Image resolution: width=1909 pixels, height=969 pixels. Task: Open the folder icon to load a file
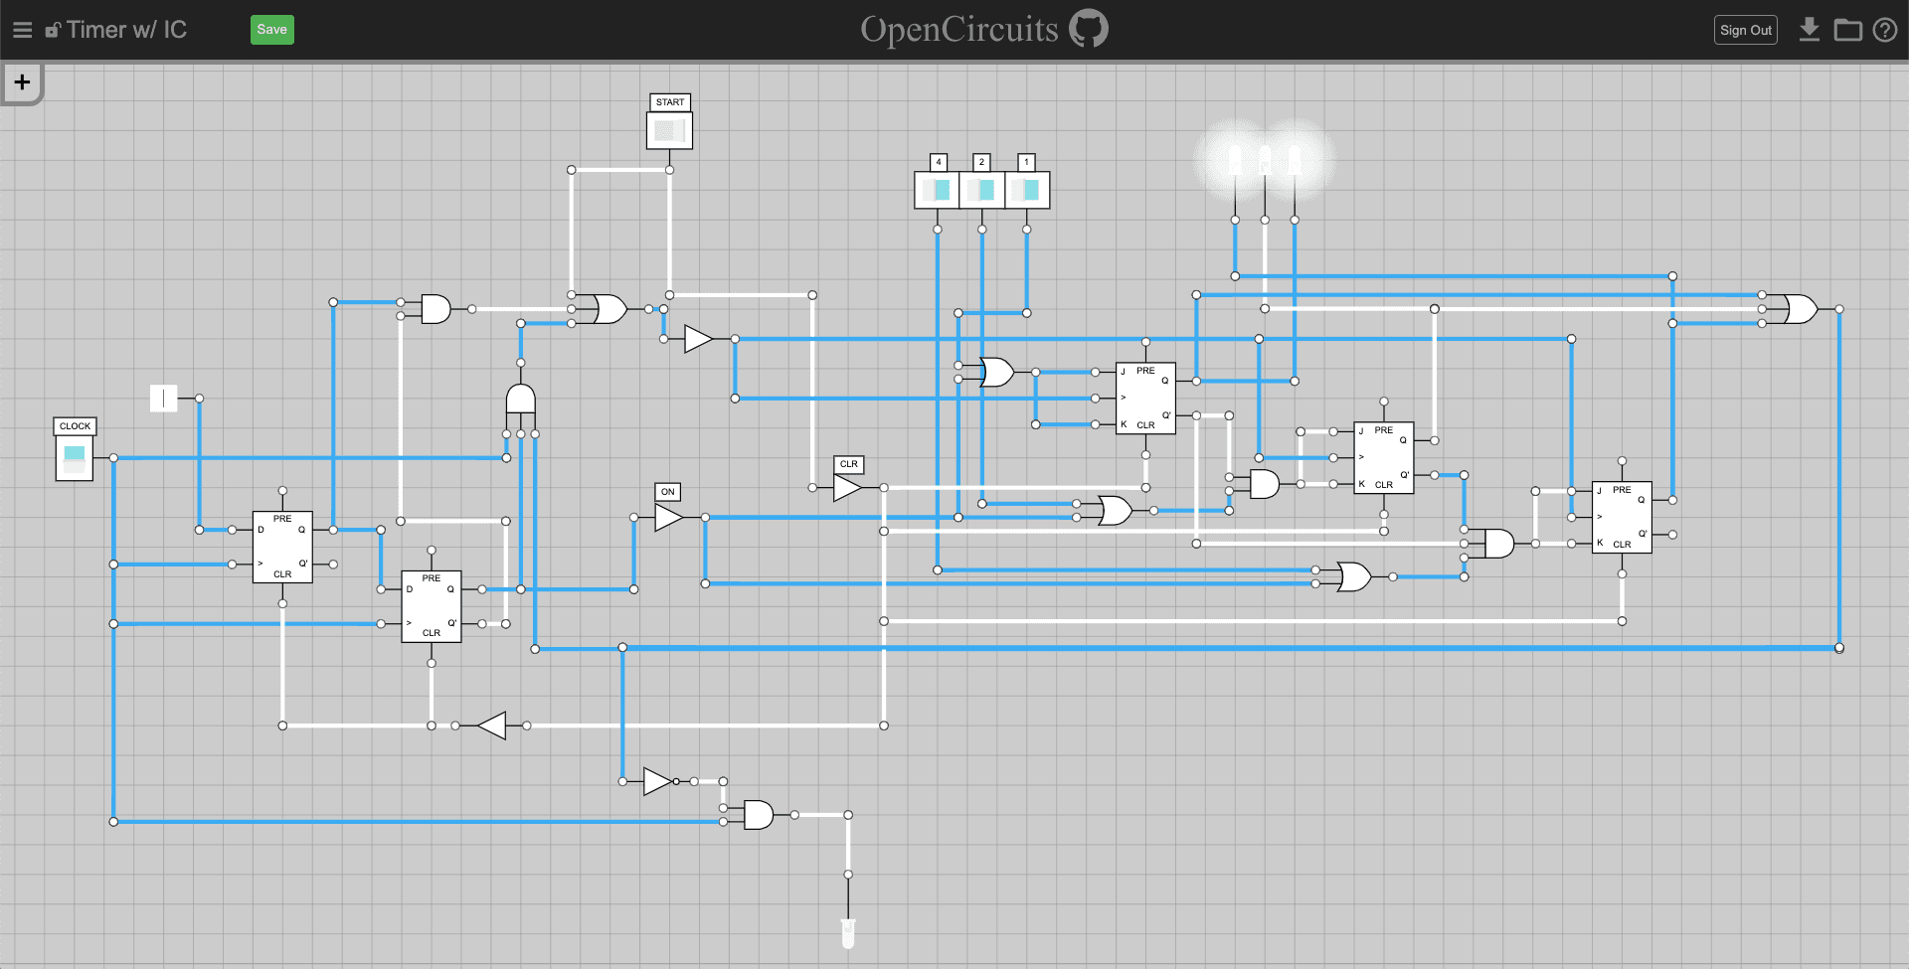[x=1847, y=30]
